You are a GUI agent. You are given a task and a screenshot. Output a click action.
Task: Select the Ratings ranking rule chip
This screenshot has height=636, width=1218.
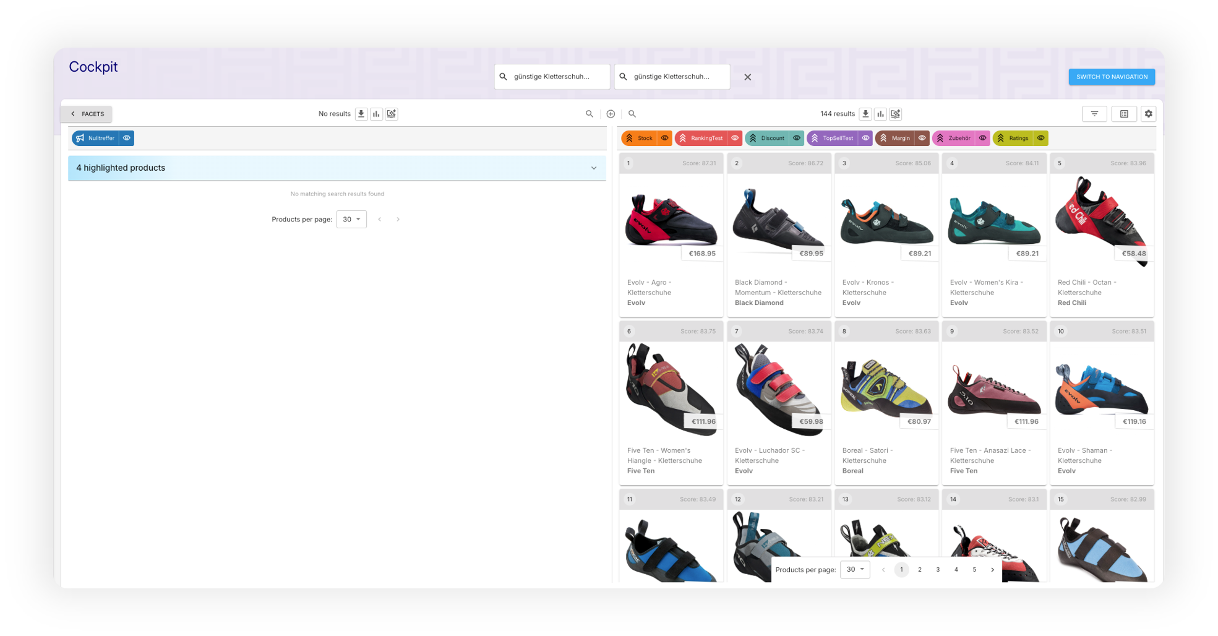point(1013,138)
